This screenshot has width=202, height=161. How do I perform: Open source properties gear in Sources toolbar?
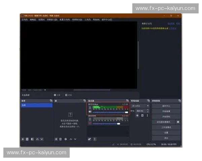click(66, 139)
